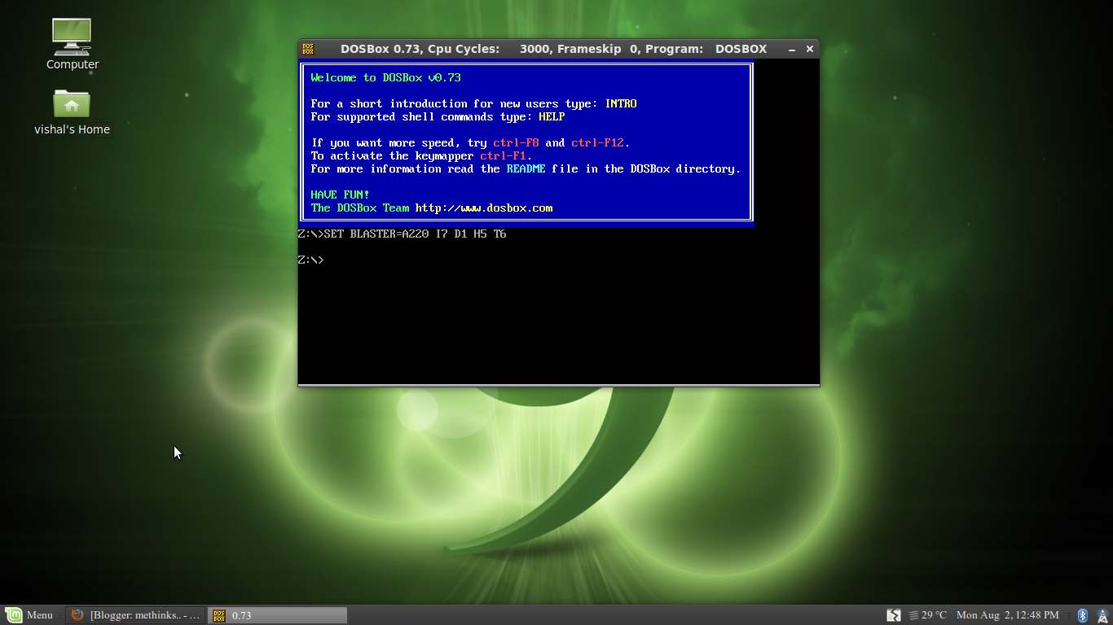Click the http://www.dosbox.com address
The height and width of the screenshot is (625, 1113).
484,208
